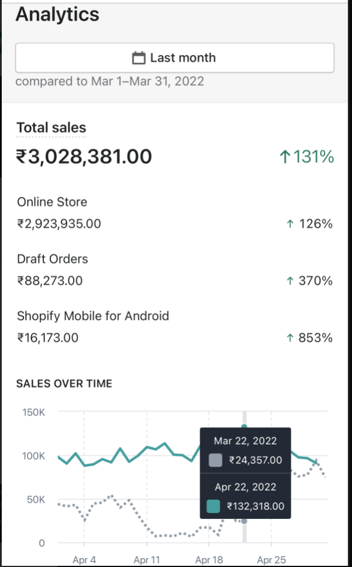Click the calendar icon beside Last month
Viewport: 352px width, 567px height.
(x=139, y=58)
